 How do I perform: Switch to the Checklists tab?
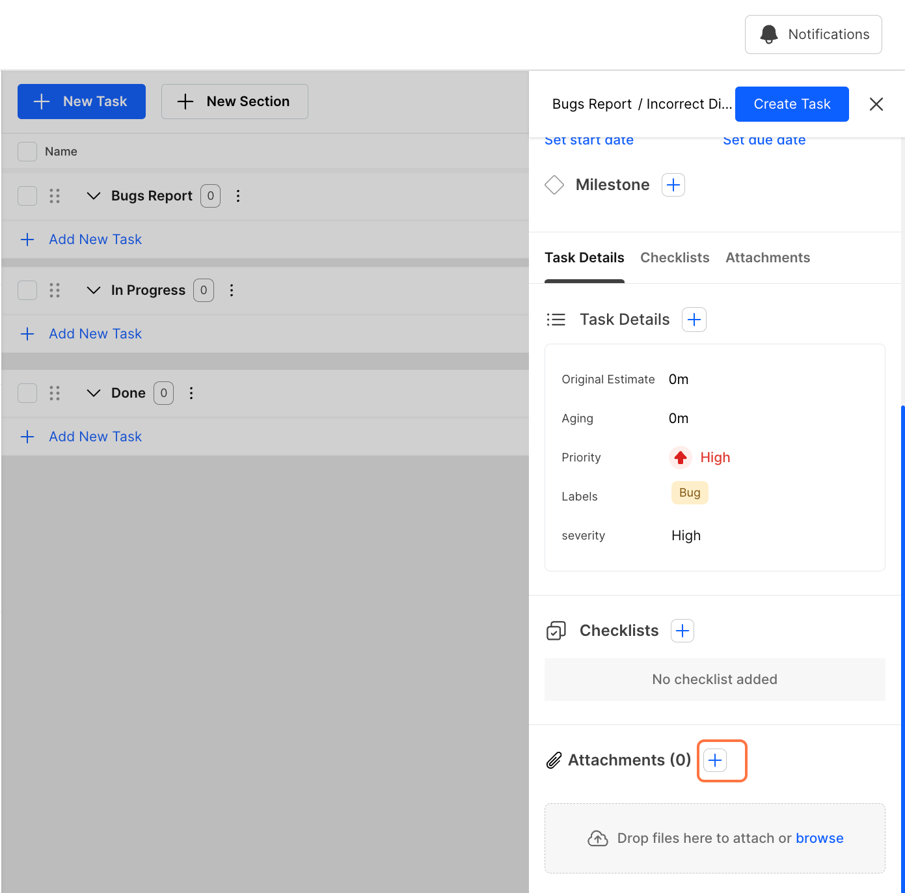[675, 258]
